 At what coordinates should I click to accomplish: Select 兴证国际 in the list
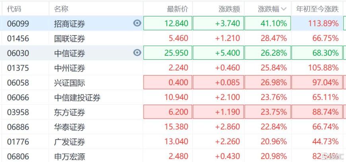70,83
